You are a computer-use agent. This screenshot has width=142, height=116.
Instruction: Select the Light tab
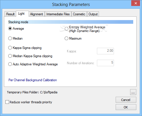tap(22, 14)
